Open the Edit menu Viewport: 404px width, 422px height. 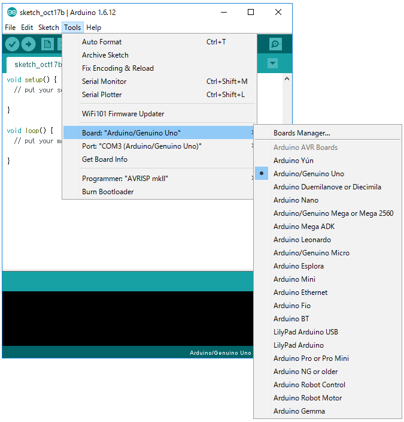[x=27, y=28]
